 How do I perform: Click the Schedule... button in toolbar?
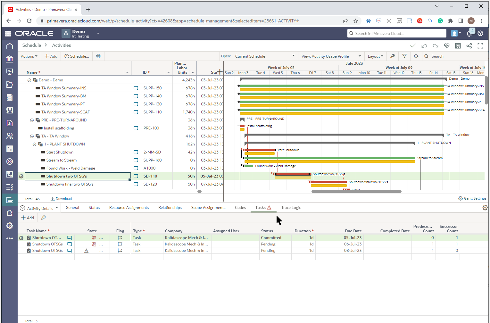pos(77,56)
